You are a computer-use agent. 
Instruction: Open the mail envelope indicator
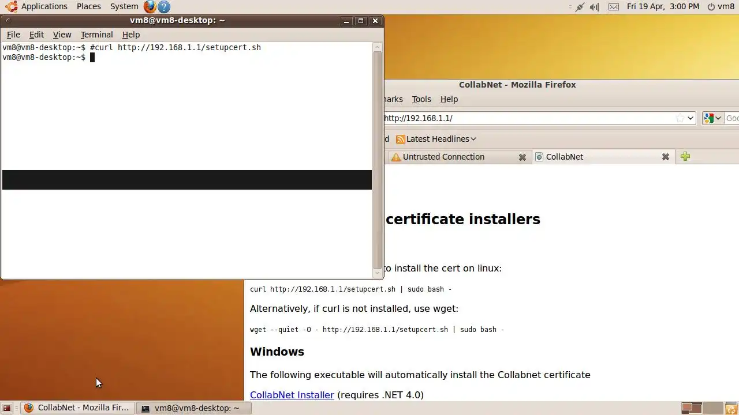coord(614,7)
